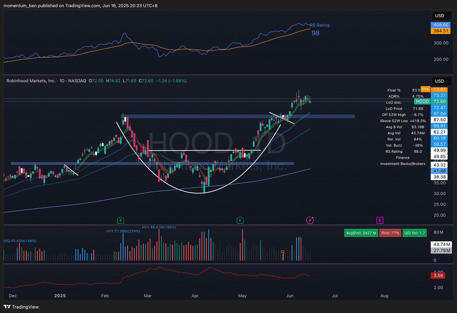This screenshot has width=457, height=313.
Task: Click the blue 41.46 price axis label
Action: 439,171
